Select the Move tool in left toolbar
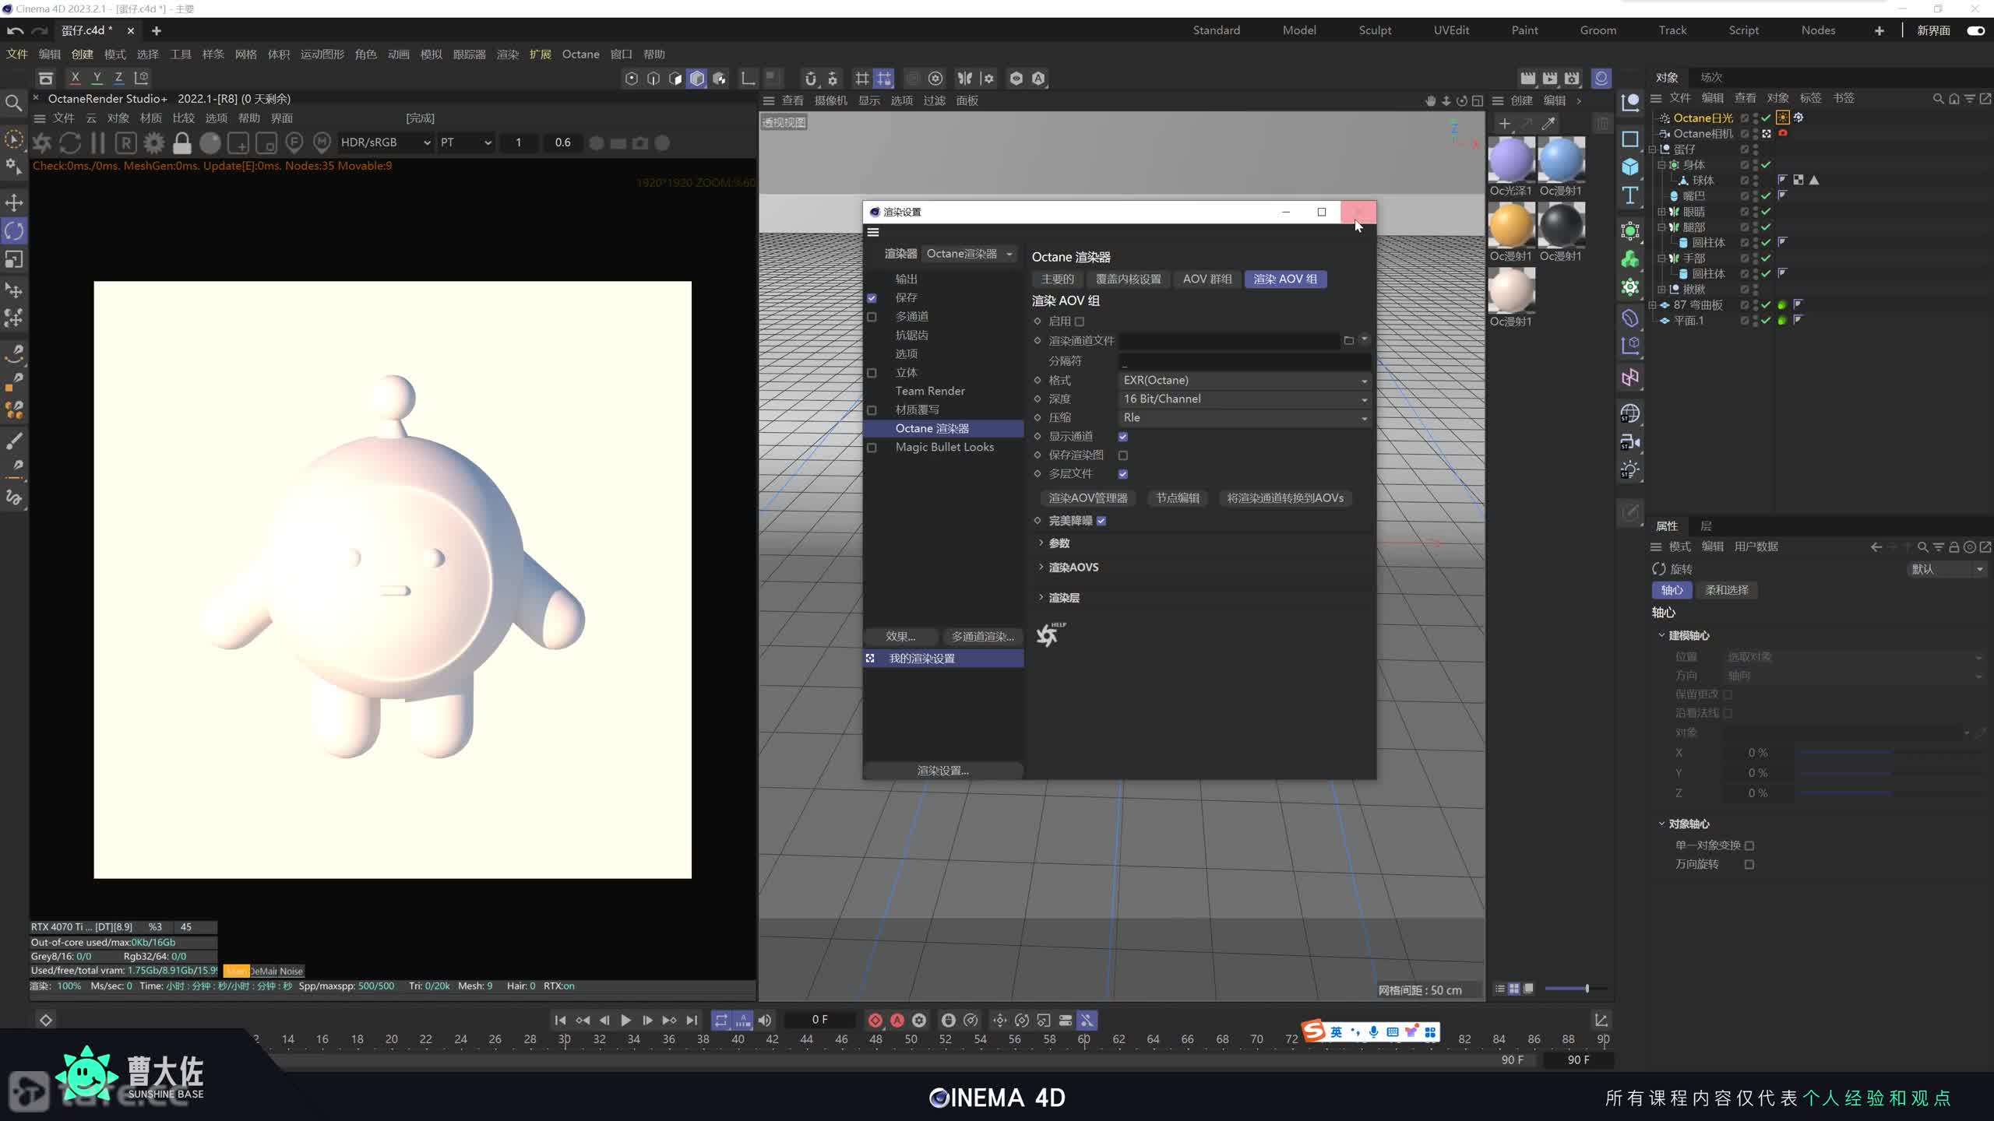The width and height of the screenshot is (1994, 1121). [14, 202]
